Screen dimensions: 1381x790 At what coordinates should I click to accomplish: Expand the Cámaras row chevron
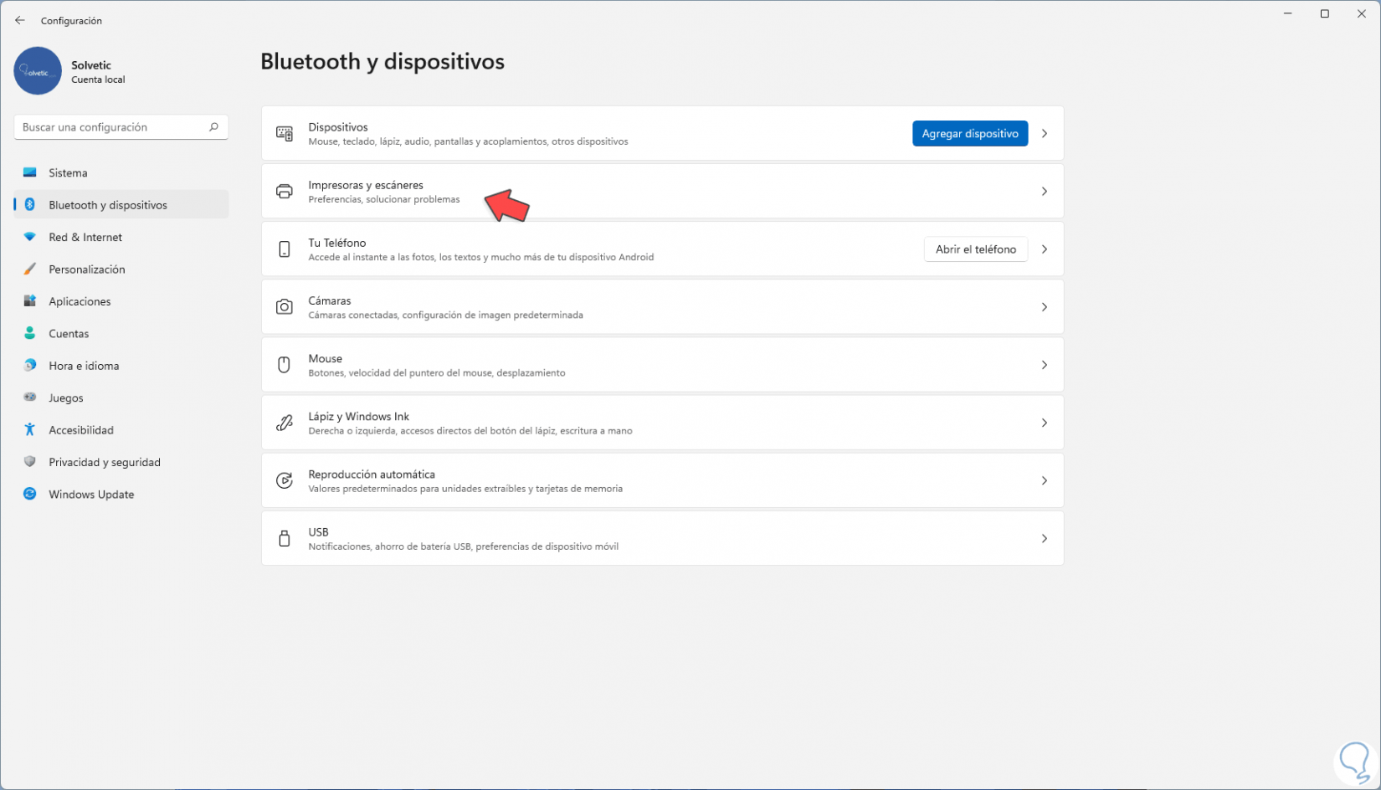point(1044,307)
